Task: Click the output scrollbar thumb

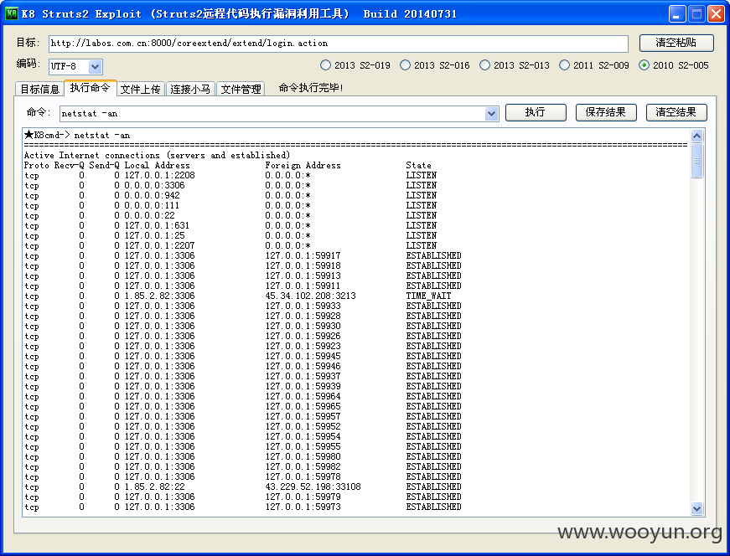Action: 696,161
